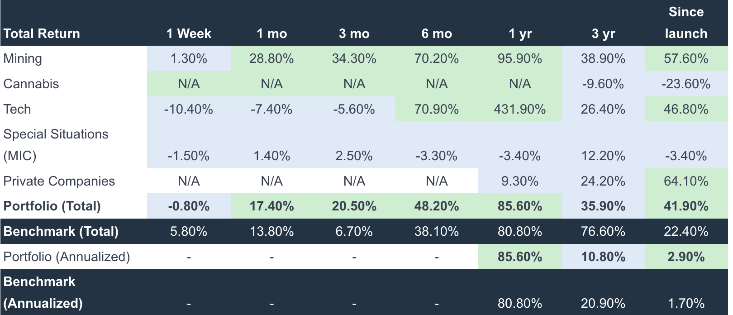Click Portfolio Total 6 mo value 48.20%
This screenshot has width=733, height=315.
tap(437, 206)
